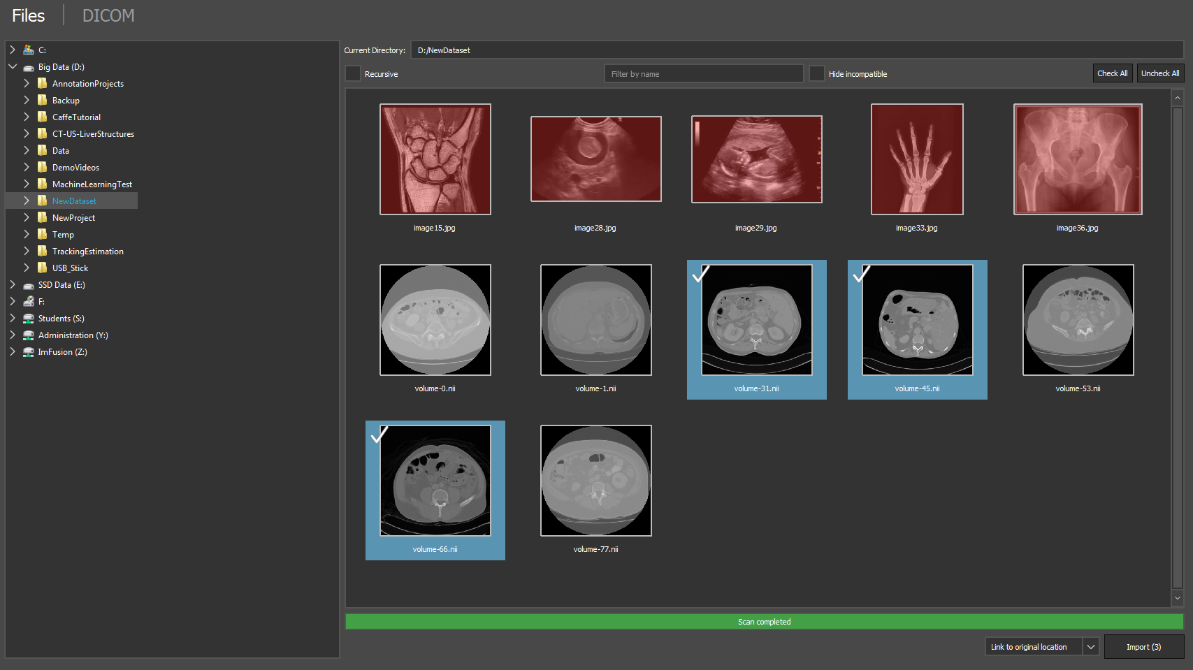Select the TrackingEstimation folder
The image size is (1193, 670).
click(x=88, y=252)
